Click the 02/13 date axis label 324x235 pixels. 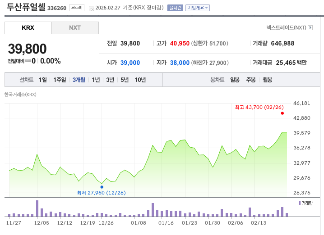coord(259,223)
